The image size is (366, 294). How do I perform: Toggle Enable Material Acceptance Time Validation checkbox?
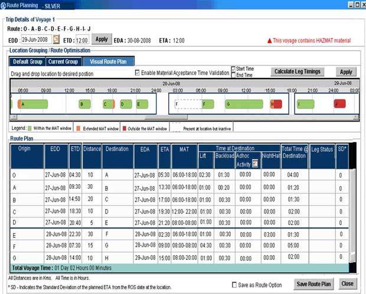coord(138,73)
